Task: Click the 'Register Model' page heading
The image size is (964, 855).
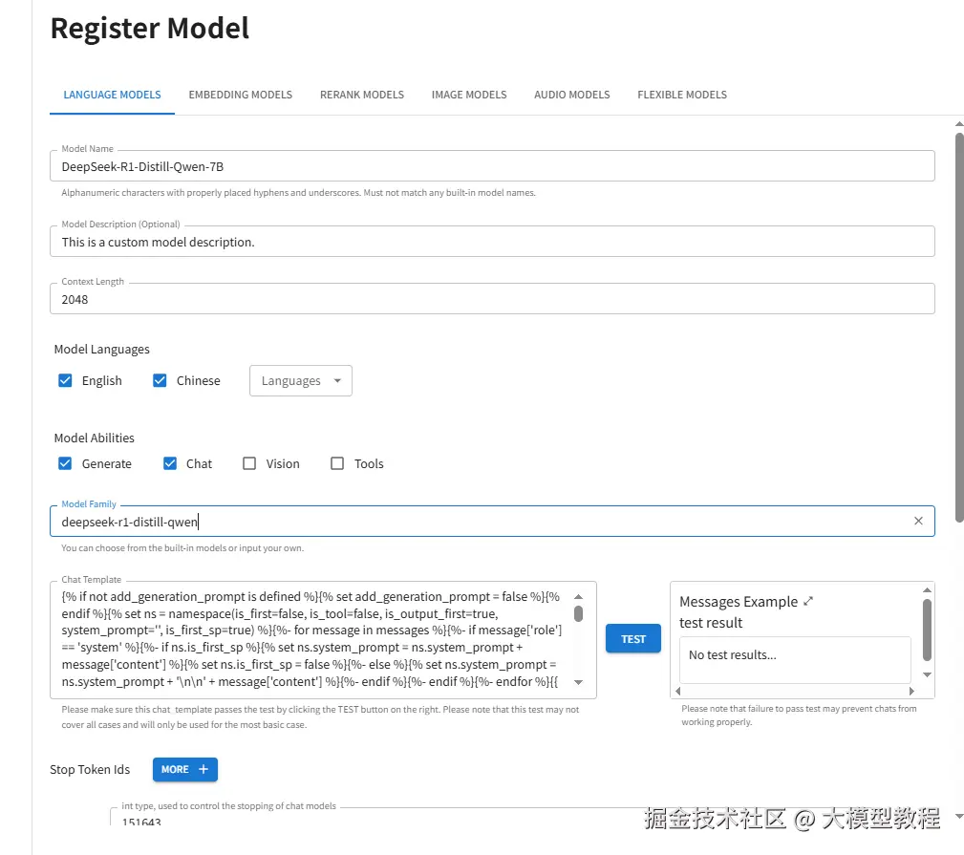Action: point(149,29)
